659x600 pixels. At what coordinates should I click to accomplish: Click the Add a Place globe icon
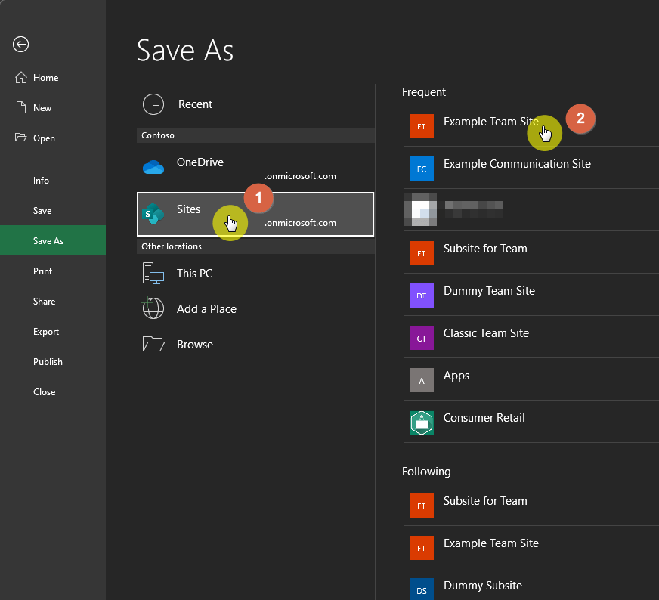pyautogui.click(x=153, y=308)
